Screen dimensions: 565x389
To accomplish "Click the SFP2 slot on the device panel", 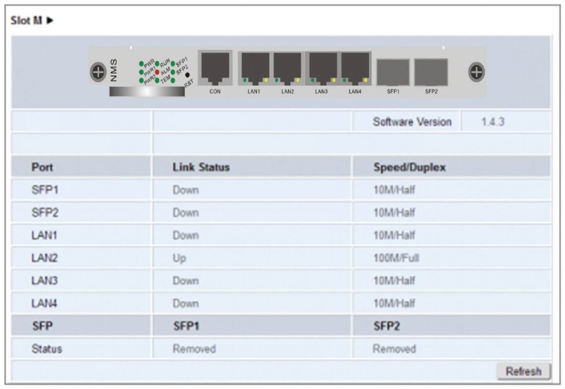I will click(431, 72).
